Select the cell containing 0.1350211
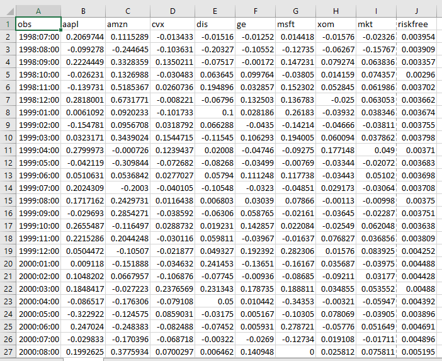 click(x=173, y=62)
